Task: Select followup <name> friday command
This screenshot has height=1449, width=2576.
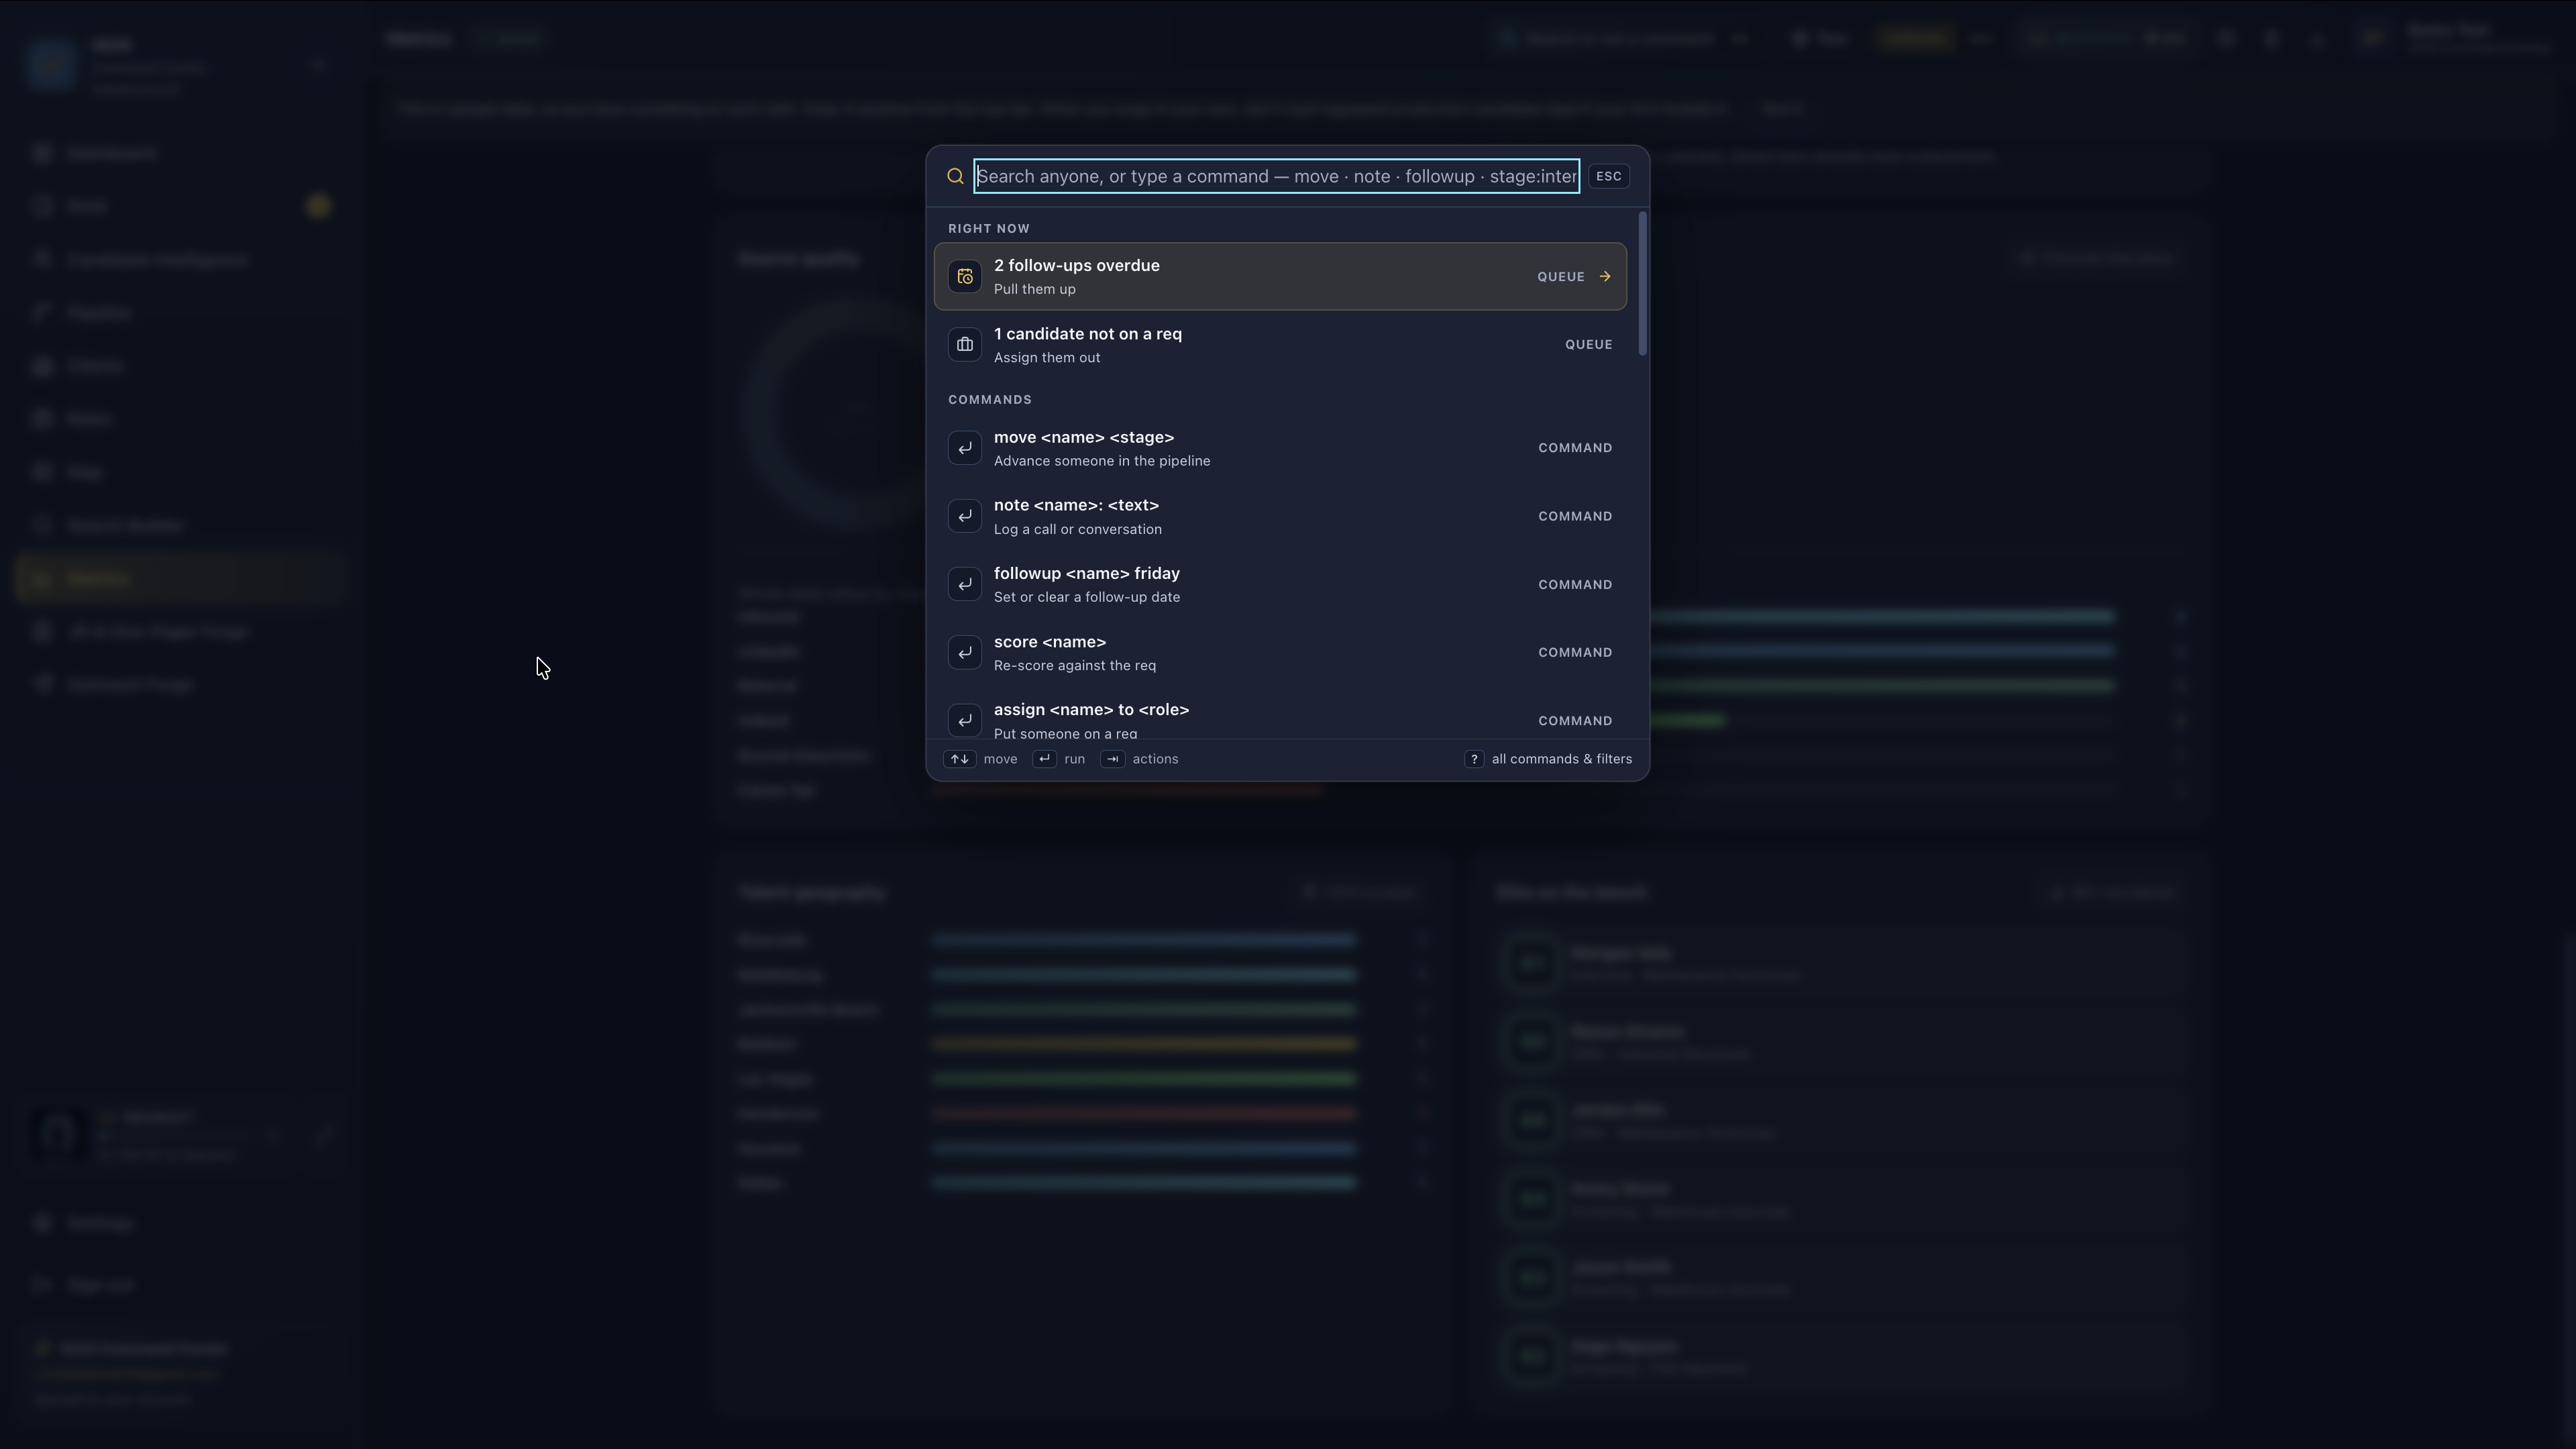Action: (x=1280, y=584)
